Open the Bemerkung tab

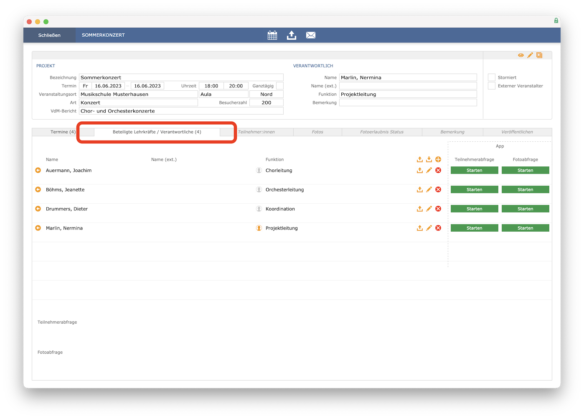click(x=452, y=132)
